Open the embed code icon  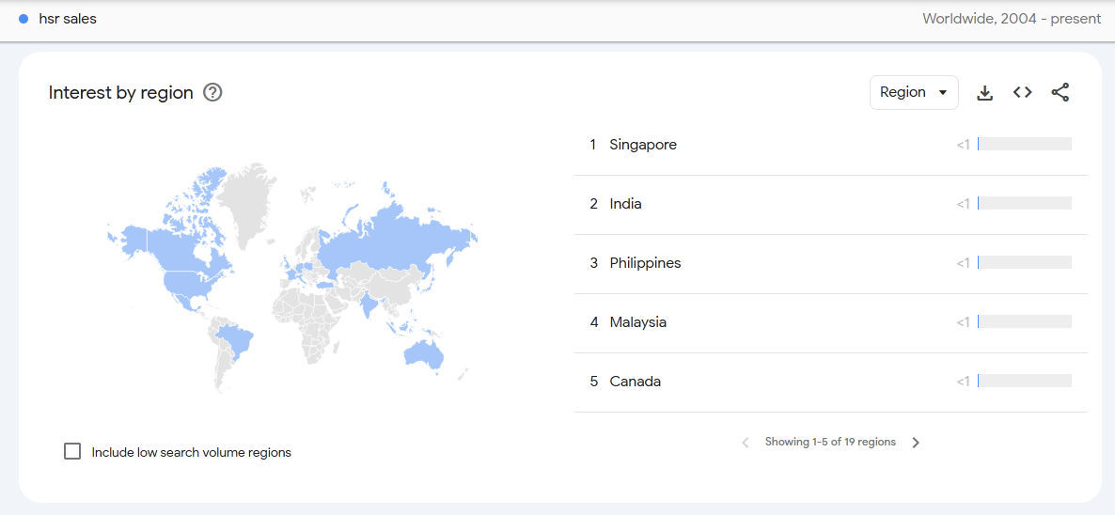point(1023,92)
